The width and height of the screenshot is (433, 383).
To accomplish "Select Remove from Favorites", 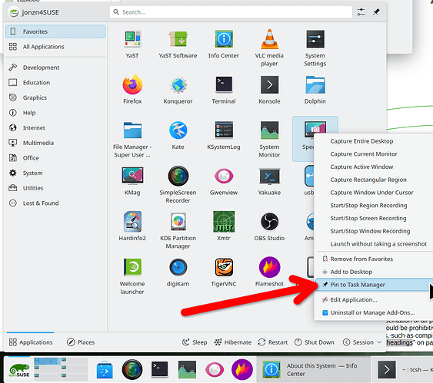I will tap(375, 259).
